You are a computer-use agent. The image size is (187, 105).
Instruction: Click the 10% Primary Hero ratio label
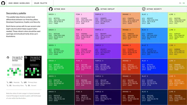coord(30,82)
